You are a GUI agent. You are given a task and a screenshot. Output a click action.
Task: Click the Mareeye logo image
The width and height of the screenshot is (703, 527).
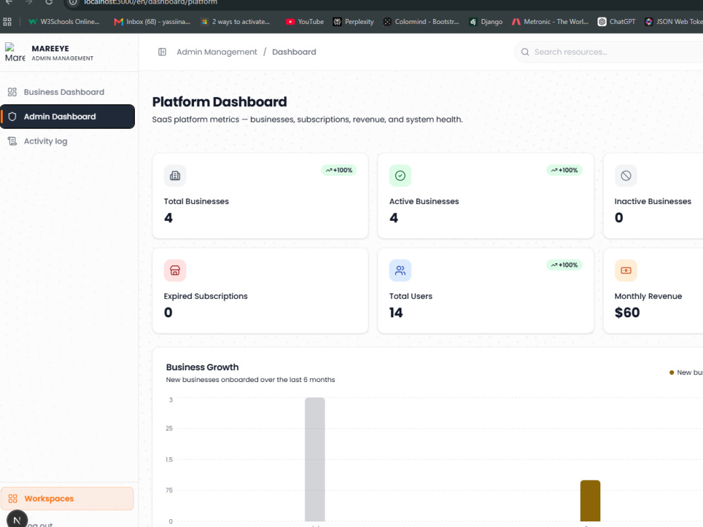pos(15,53)
